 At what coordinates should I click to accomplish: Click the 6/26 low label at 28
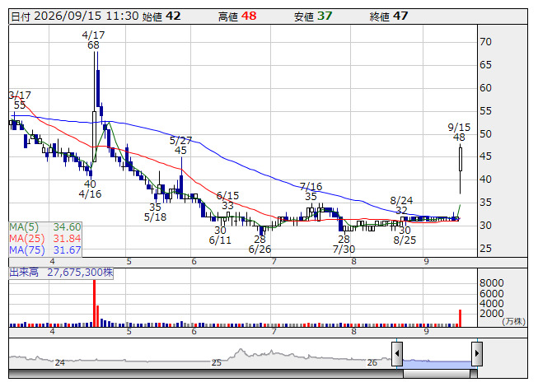click(260, 244)
